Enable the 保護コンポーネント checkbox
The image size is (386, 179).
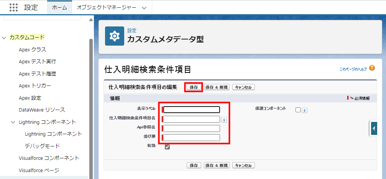(298, 110)
